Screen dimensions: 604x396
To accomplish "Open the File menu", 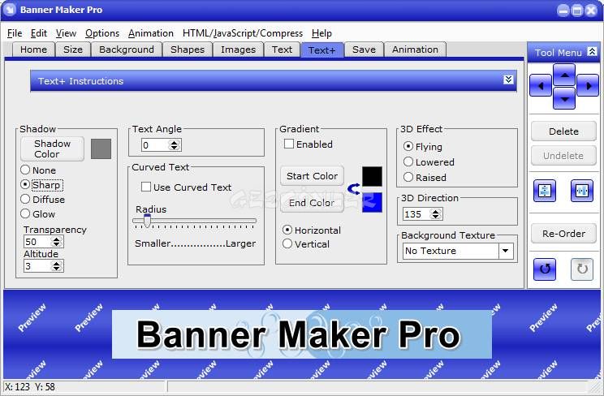I will pyautogui.click(x=15, y=33).
